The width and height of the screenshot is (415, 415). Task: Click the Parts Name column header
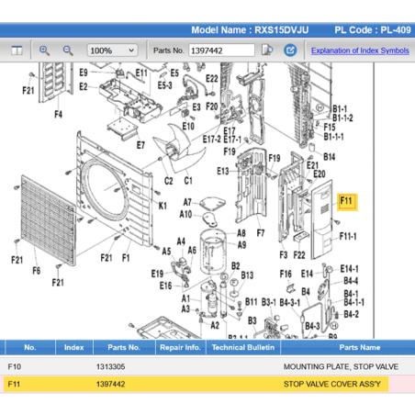click(x=360, y=348)
